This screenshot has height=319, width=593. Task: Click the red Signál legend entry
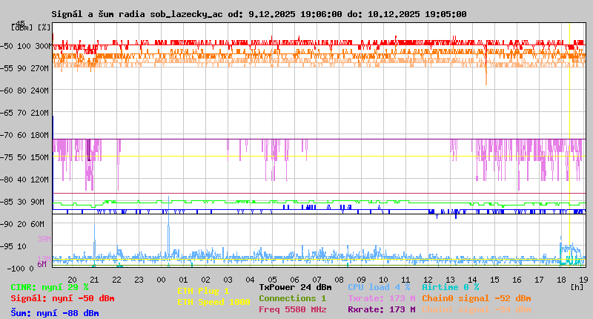62,298
